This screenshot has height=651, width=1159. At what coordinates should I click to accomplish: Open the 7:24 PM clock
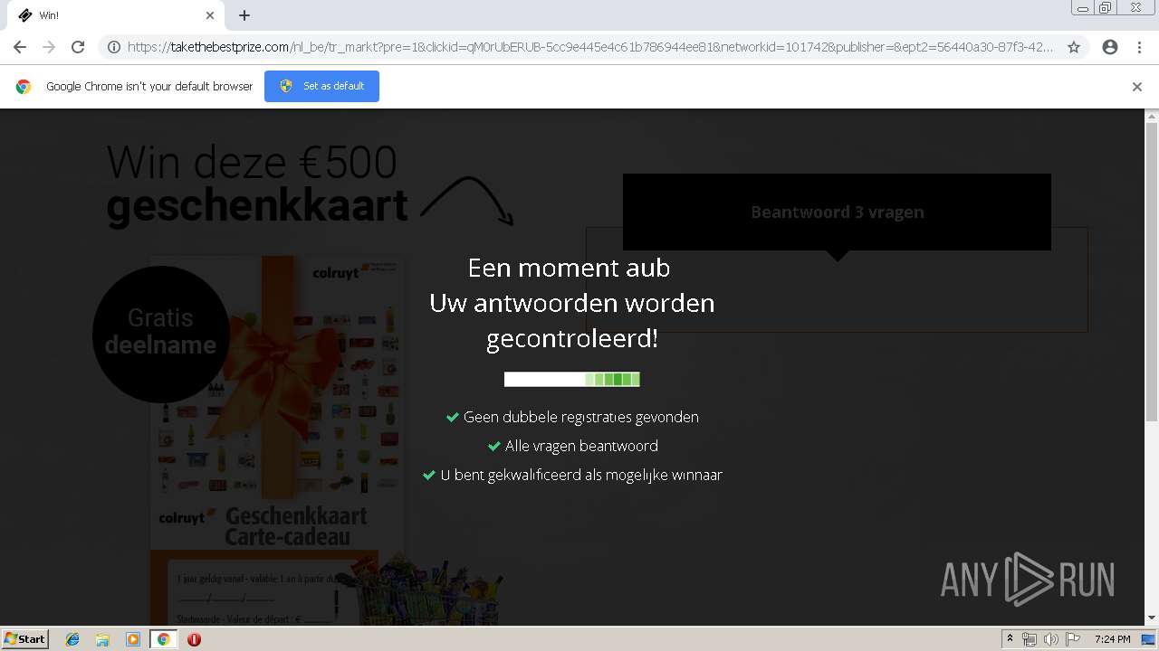pyautogui.click(x=1112, y=639)
